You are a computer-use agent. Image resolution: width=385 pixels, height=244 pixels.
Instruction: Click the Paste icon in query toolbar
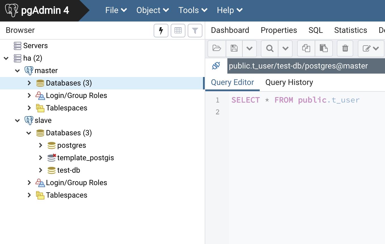[x=324, y=48]
